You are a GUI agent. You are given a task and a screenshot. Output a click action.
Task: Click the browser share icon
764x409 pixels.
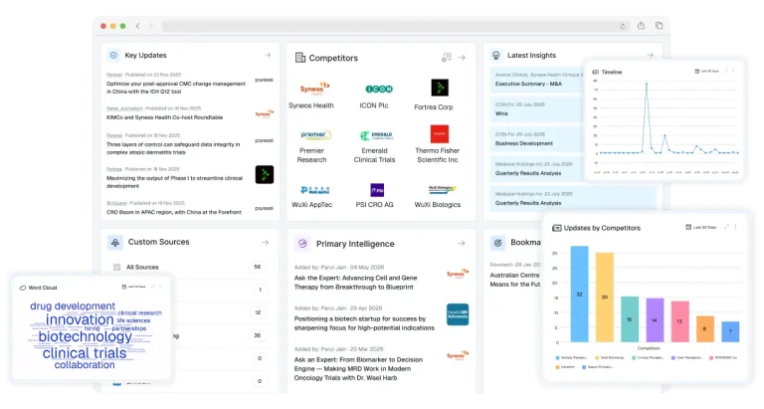[641, 25]
